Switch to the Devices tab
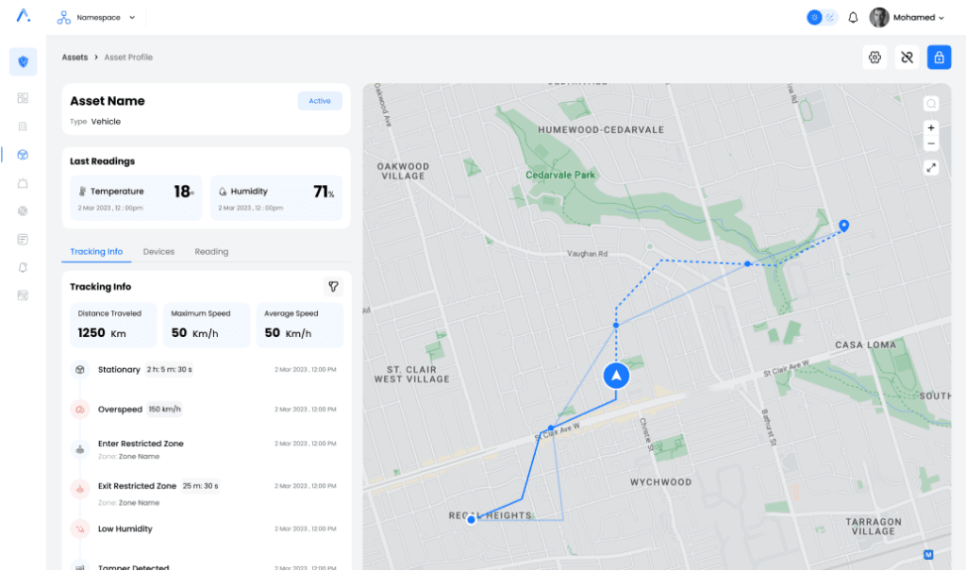The width and height of the screenshot is (966, 571). (x=158, y=252)
